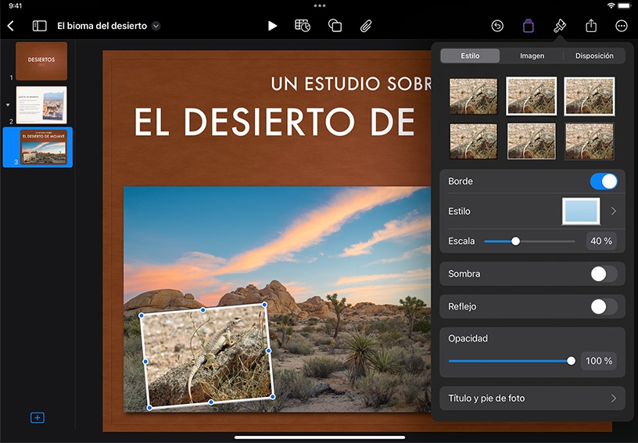This screenshot has height=443, width=638.
Task: Tap the undo icon
Action: 497,26
